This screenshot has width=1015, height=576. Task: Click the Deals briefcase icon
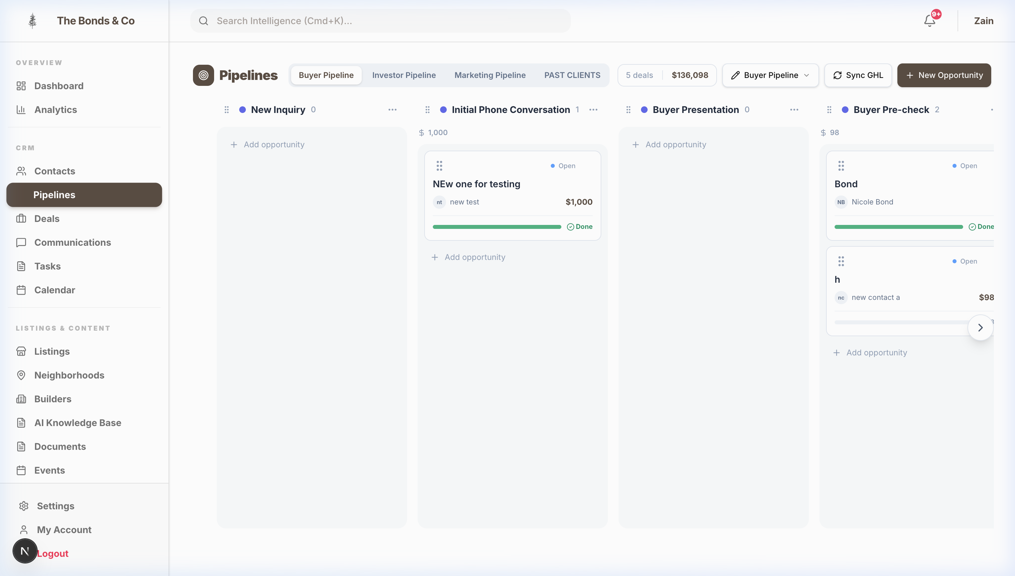point(21,218)
